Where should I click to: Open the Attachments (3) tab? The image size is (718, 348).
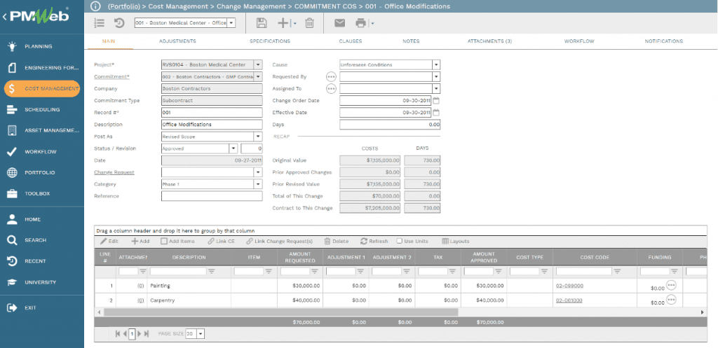[x=489, y=41]
